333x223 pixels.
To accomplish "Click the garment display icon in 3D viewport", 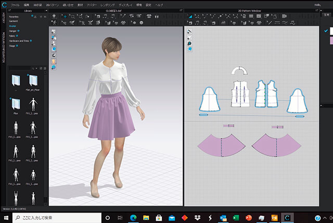I will (x=54, y=32).
